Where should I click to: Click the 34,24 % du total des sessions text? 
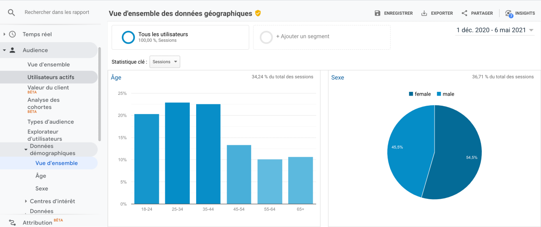pyautogui.click(x=282, y=77)
